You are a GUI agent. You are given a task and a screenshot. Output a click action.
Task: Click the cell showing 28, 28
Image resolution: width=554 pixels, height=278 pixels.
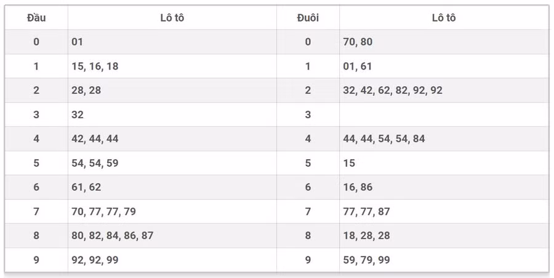click(x=86, y=90)
